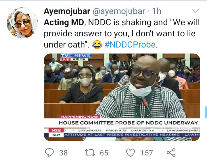Expand the tweet options chevron menu
Image resolution: width=207 pixels, height=160 pixels.
[x=195, y=11]
